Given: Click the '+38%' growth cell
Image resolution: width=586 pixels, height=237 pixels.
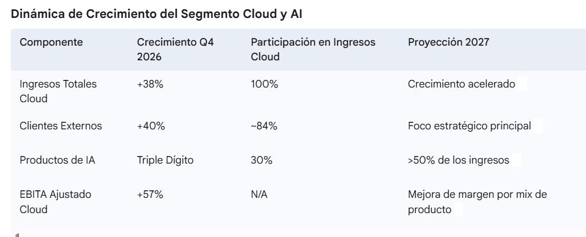Looking at the screenshot, I should [150, 84].
